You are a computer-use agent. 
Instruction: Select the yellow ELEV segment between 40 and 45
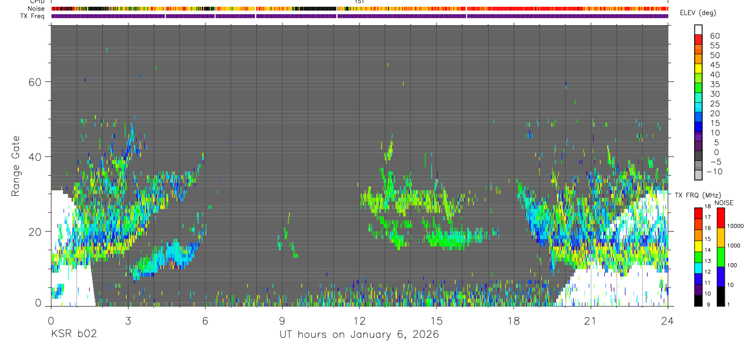698,67
